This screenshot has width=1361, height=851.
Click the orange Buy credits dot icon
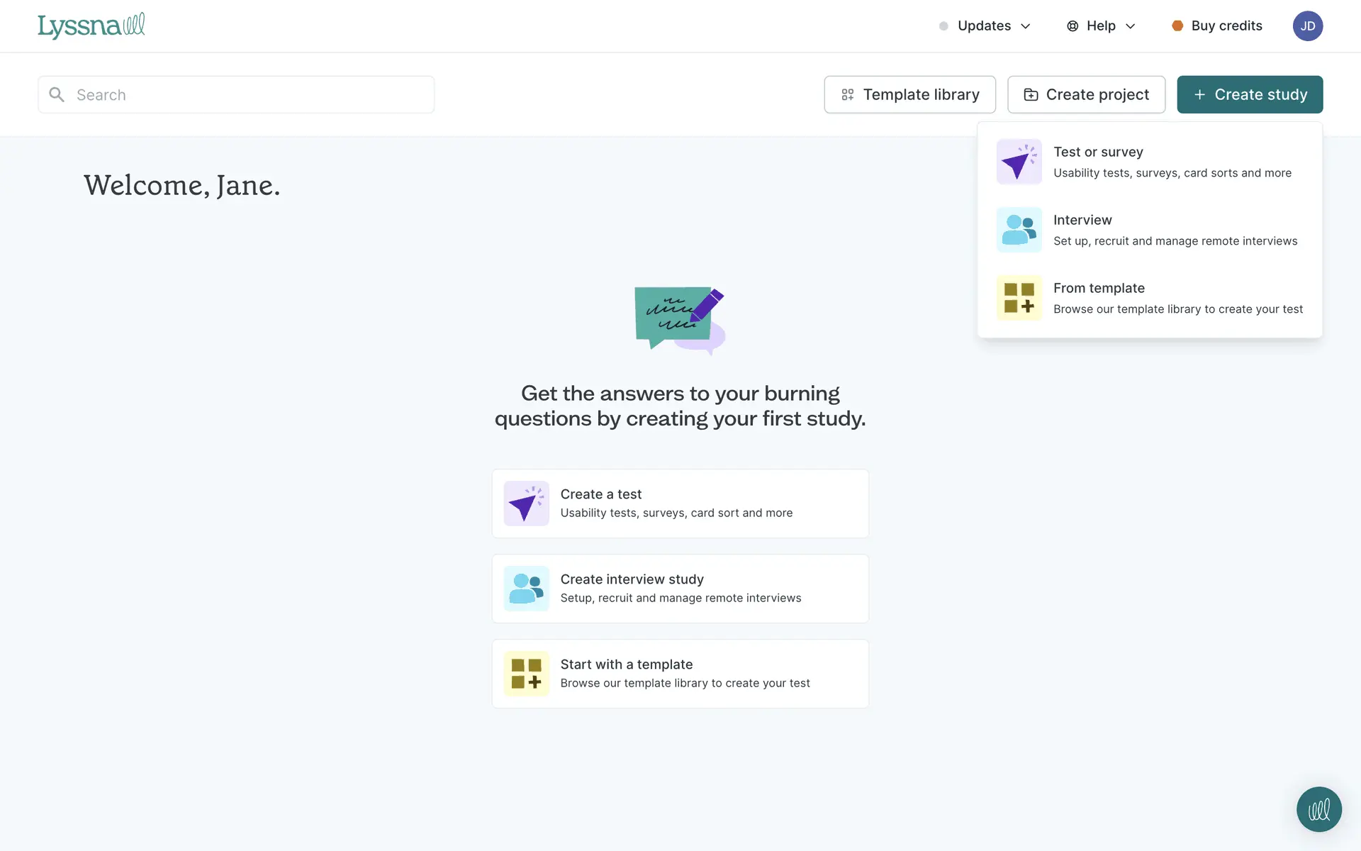(x=1177, y=26)
